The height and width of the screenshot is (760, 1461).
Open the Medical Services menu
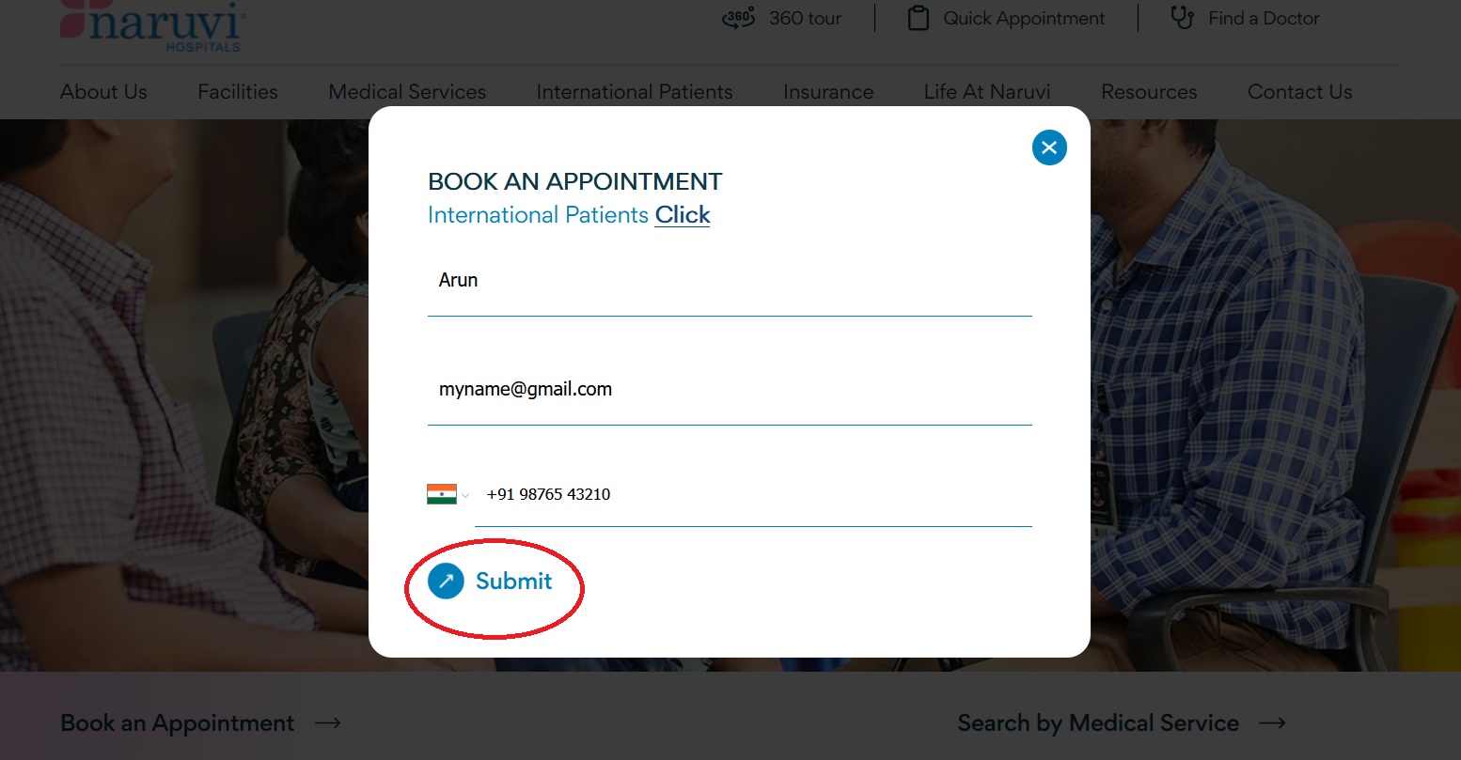coord(407,92)
